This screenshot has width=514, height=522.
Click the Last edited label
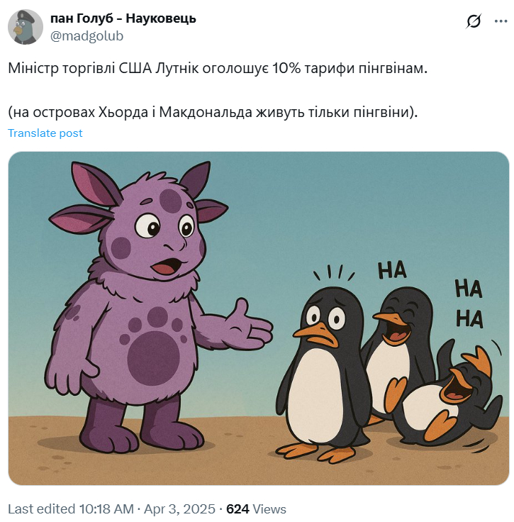[42, 509]
